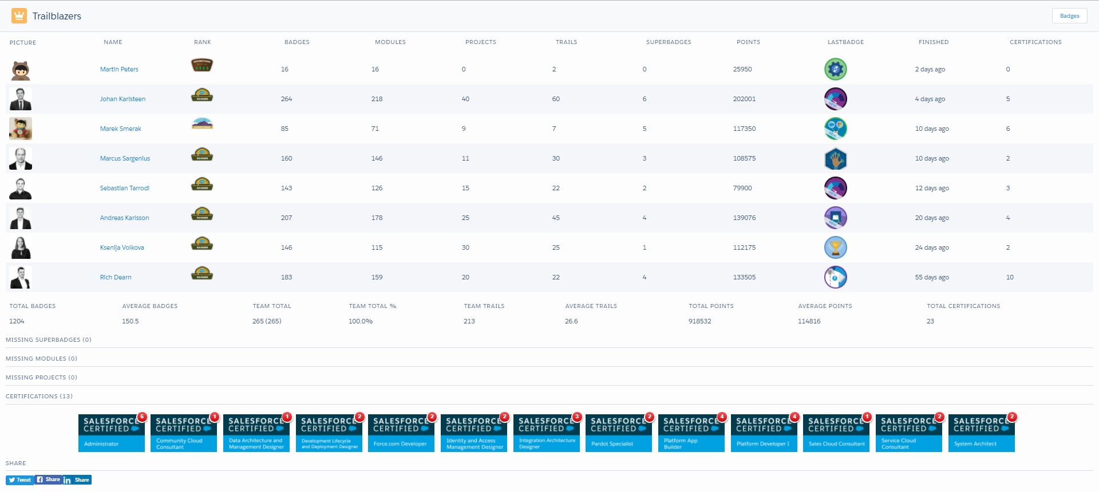
Task: Open Rich Dearn's profile link
Action: click(116, 277)
